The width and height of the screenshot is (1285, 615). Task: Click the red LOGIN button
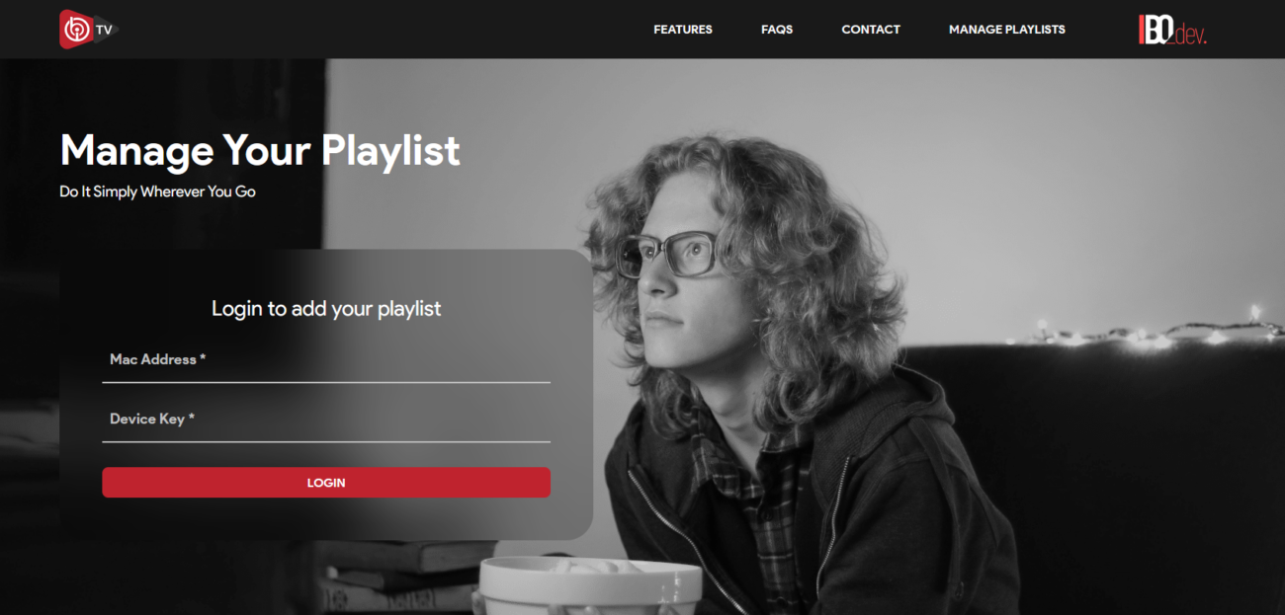click(x=326, y=483)
